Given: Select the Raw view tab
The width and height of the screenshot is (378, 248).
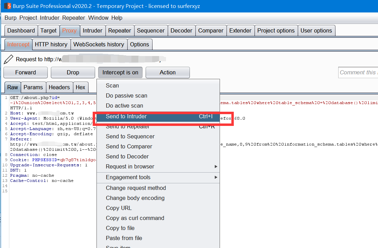Looking at the screenshot, I should pos(12,87).
